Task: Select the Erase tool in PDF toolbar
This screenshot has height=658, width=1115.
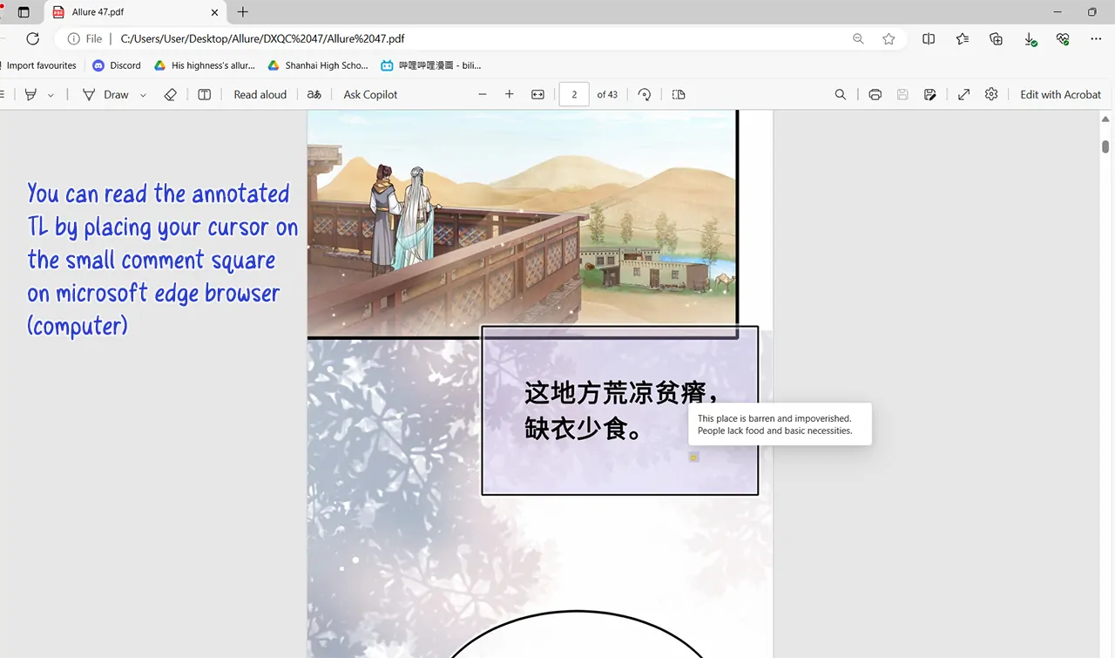Action: [170, 94]
